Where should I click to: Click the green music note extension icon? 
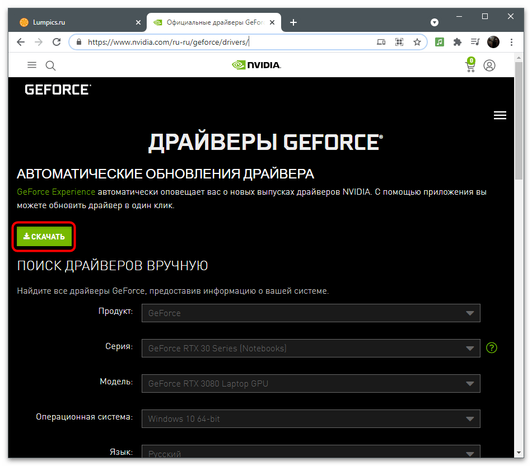pos(440,42)
